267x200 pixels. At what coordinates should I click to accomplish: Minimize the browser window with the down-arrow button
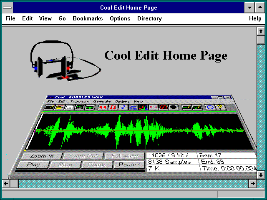249,7
